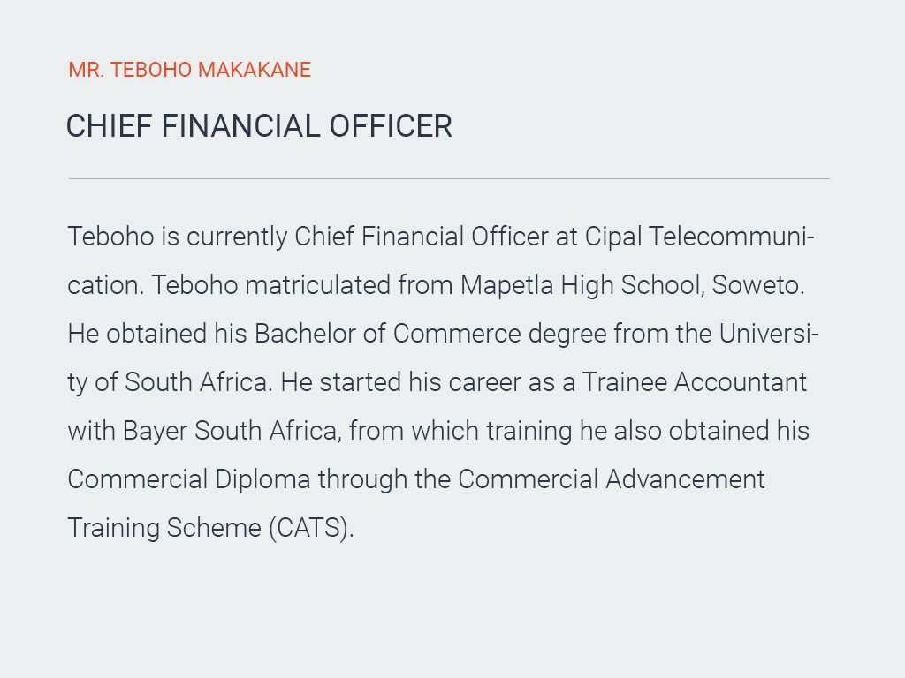
Task: Click the abbreviation (CATS)
Action: [308, 528]
